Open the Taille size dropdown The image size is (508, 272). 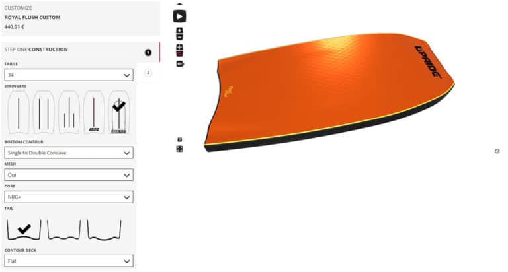click(68, 75)
